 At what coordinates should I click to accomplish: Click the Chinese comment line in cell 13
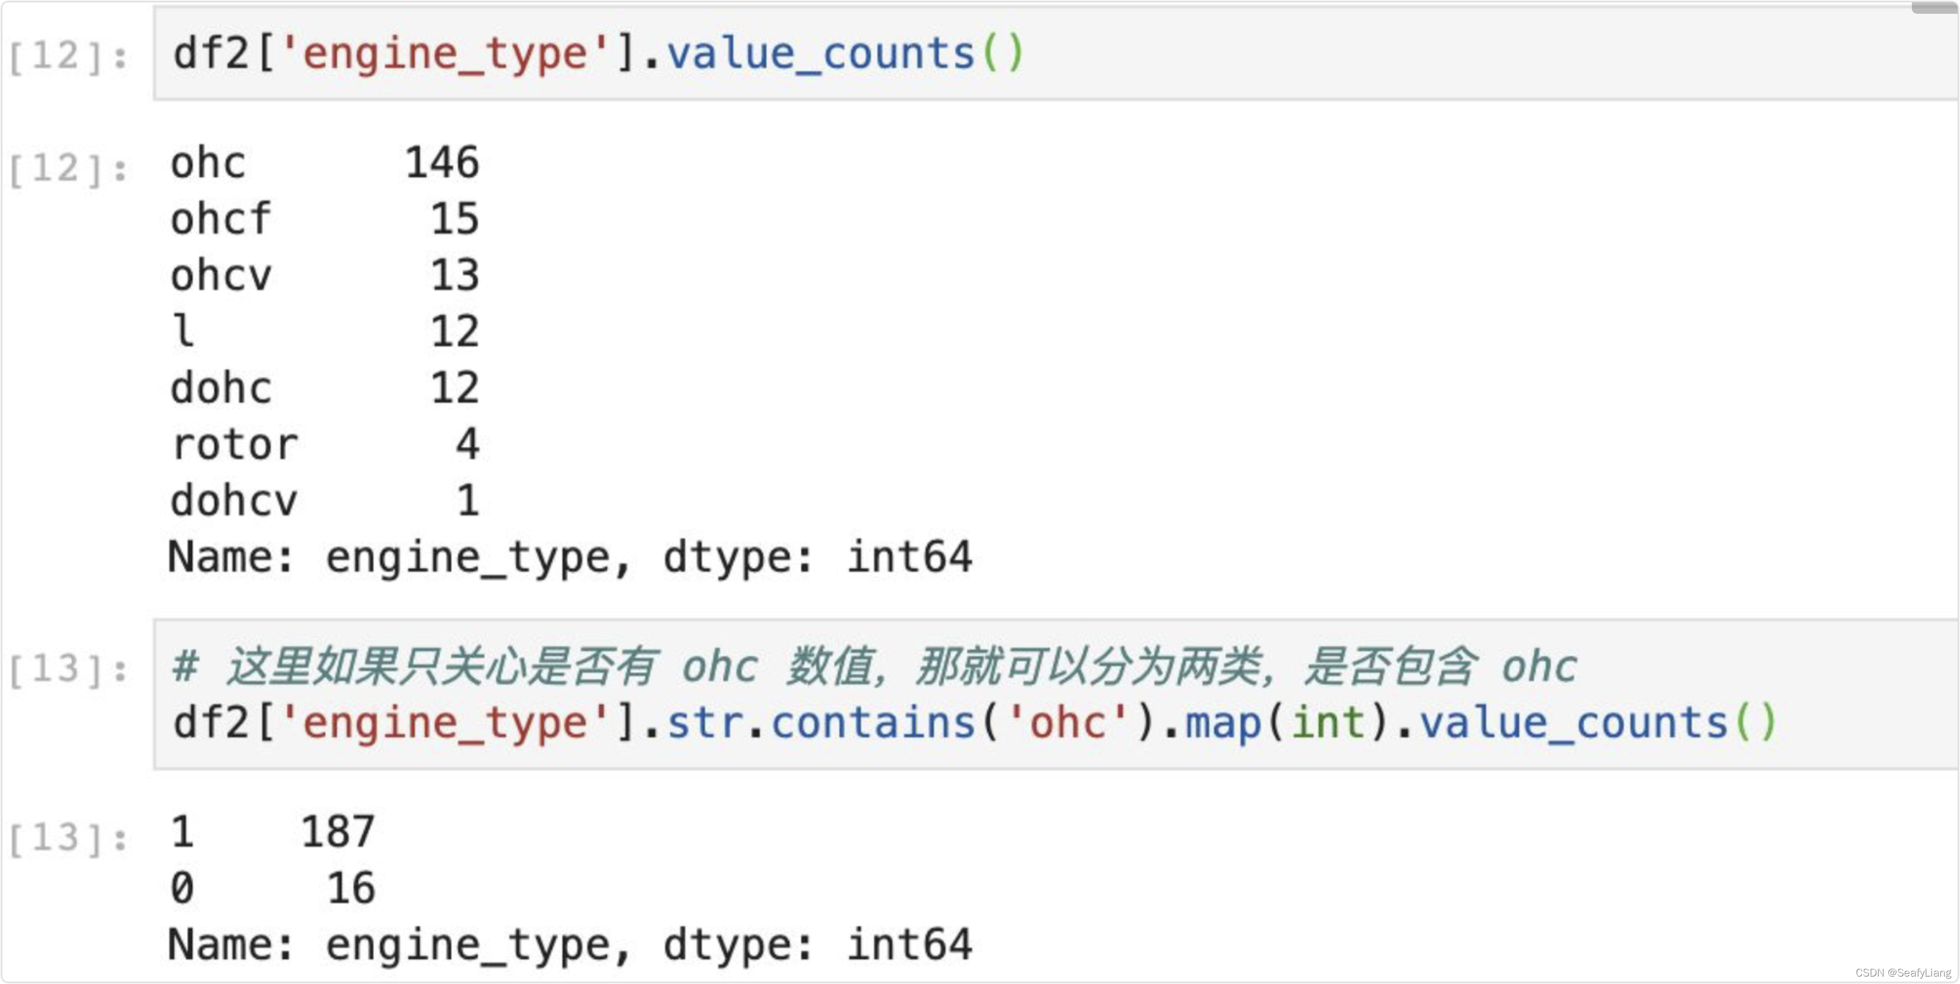click(x=875, y=667)
